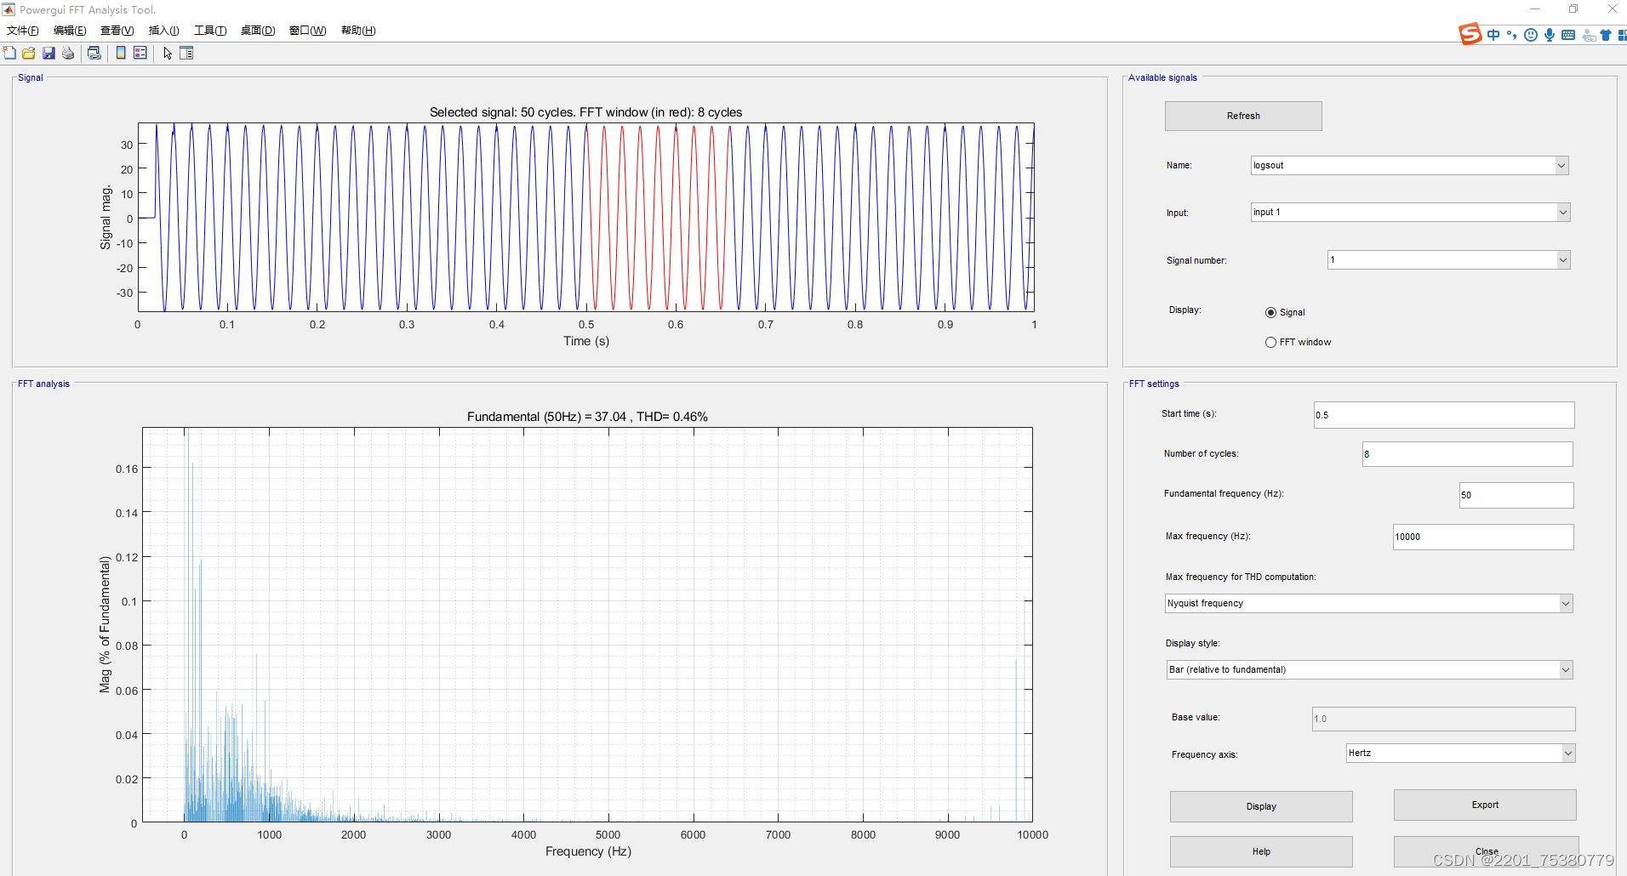The height and width of the screenshot is (876, 1627).
Task: Click the Link Plot toolbar icon
Action: [x=94, y=53]
